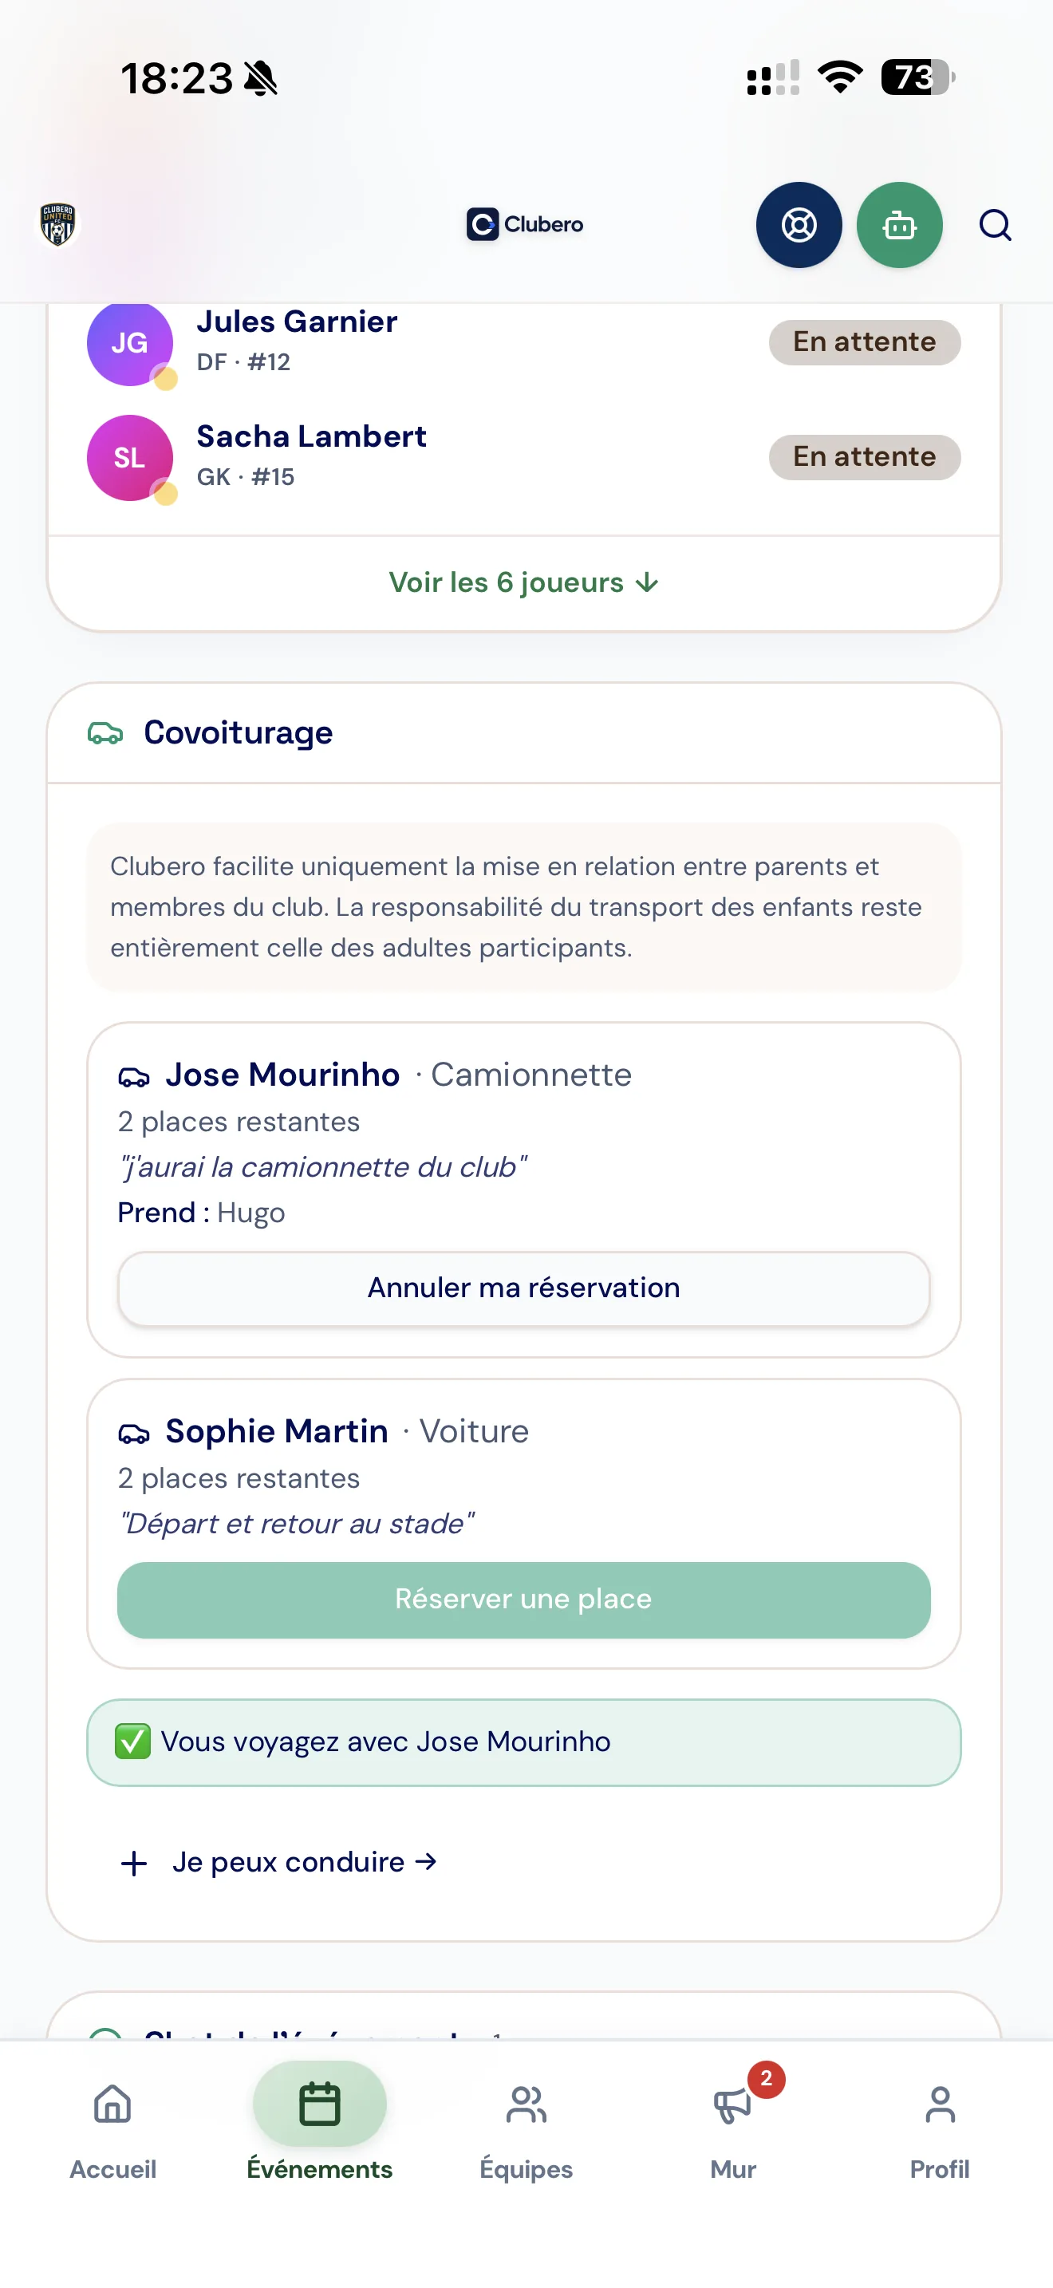Tap the Clubero United club crest
The height and width of the screenshot is (2288, 1053).
point(57,224)
